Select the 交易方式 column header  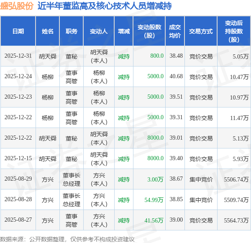201,31
